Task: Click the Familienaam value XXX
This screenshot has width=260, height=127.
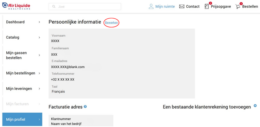Action: (54, 55)
